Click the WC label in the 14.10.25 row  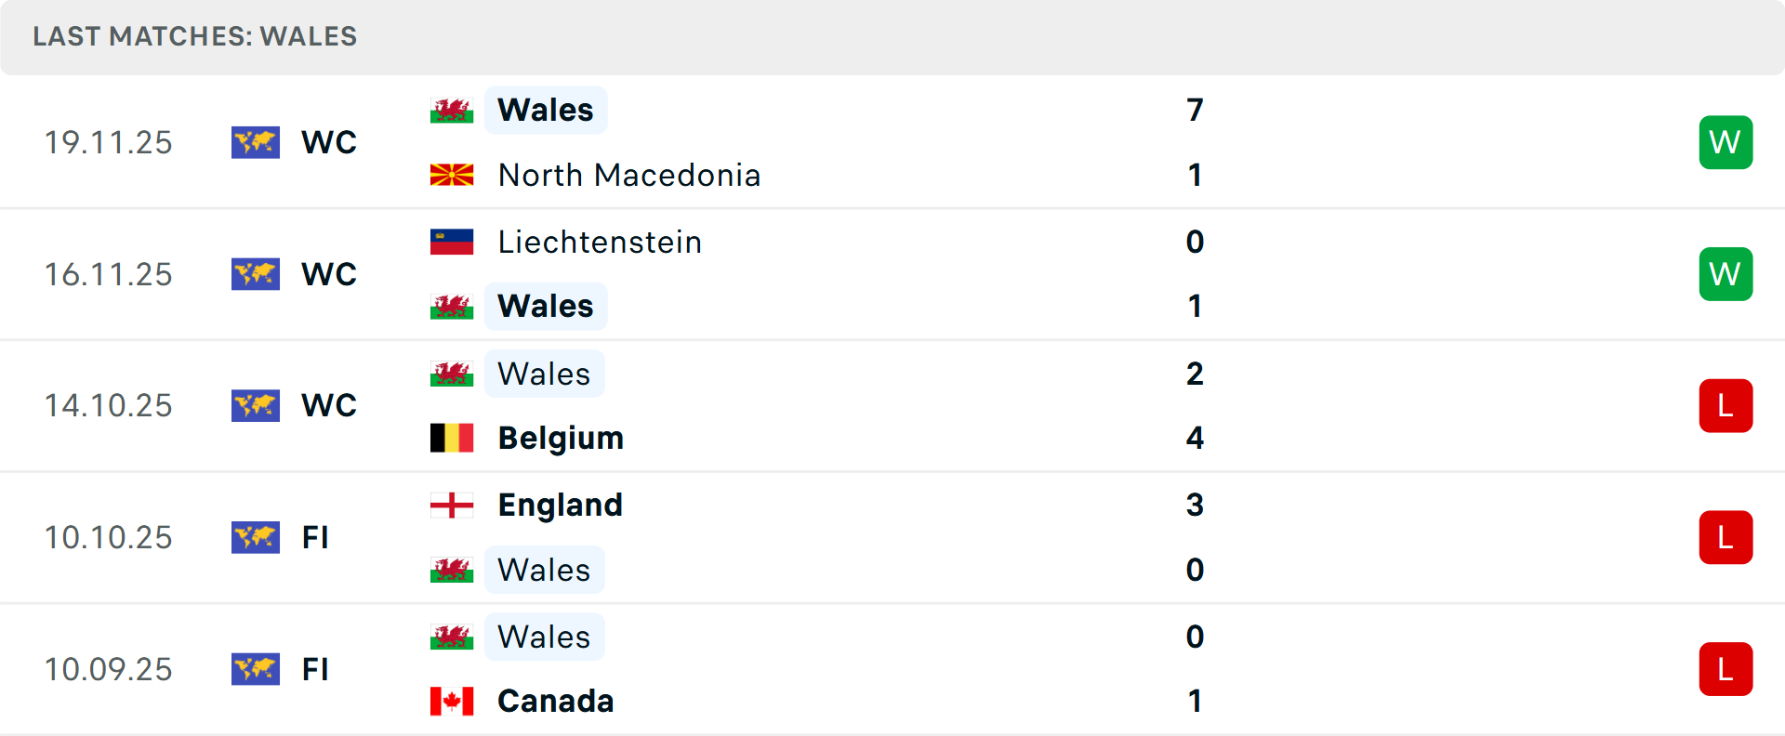point(329,406)
